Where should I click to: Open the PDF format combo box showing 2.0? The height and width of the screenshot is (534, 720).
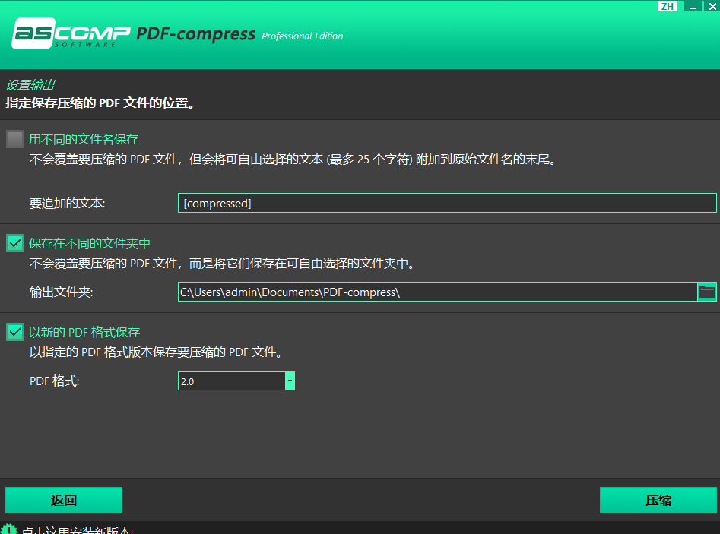[231, 381]
